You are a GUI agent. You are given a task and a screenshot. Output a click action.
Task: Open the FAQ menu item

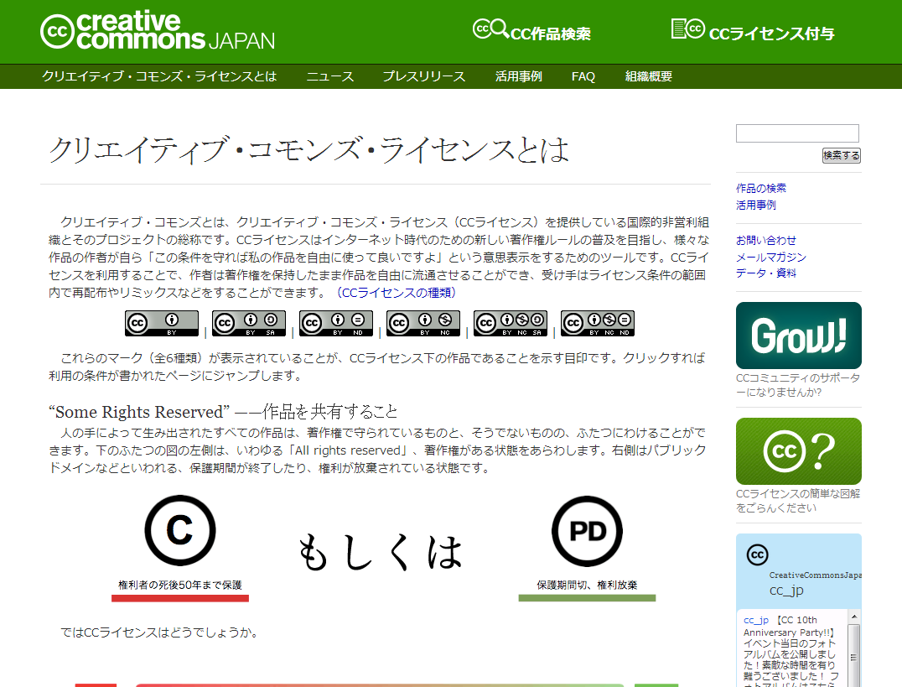pos(583,76)
